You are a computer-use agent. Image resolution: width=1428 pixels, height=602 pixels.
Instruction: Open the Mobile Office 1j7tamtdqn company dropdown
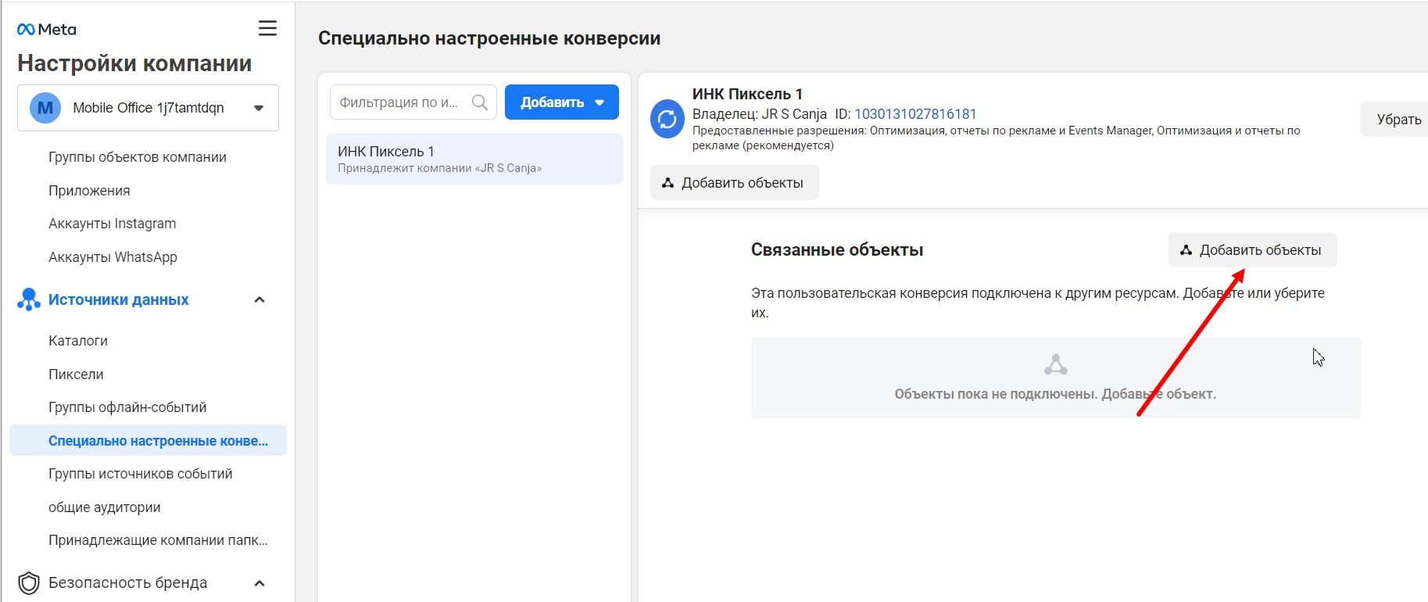(x=148, y=108)
